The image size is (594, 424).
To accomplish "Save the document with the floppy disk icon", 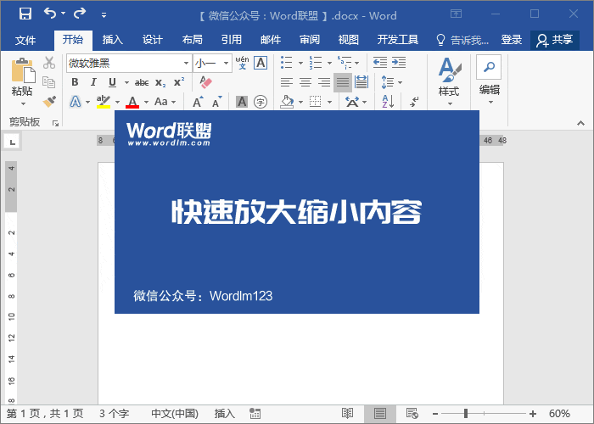I will point(25,14).
